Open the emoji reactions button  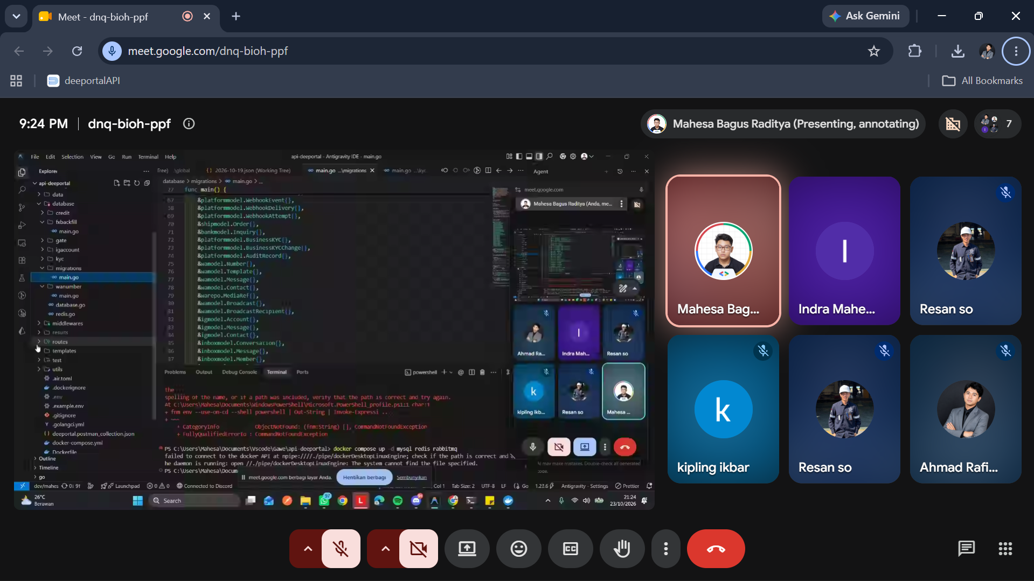coord(518,549)
